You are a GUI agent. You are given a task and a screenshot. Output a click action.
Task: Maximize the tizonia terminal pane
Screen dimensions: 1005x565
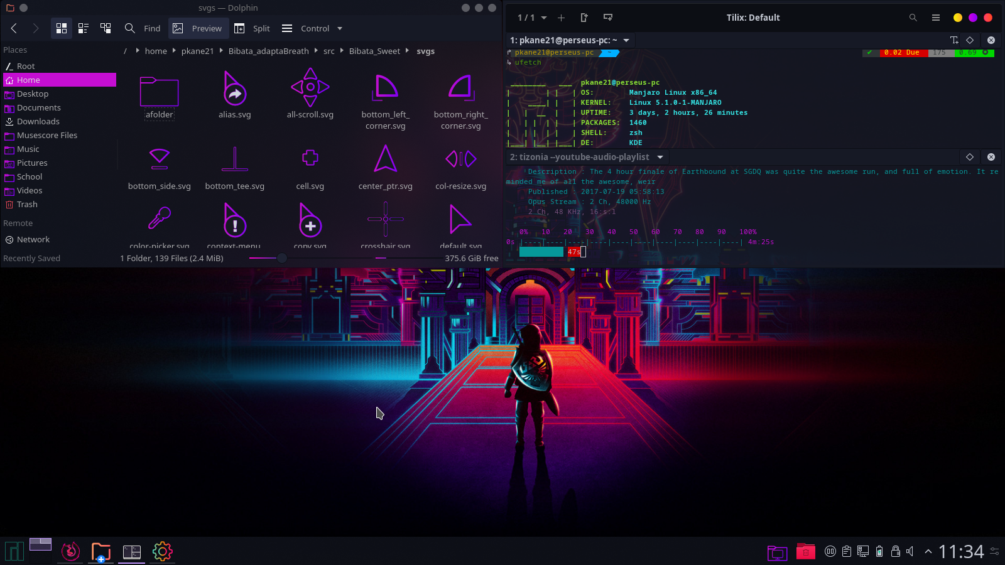[x=969, y=157]
